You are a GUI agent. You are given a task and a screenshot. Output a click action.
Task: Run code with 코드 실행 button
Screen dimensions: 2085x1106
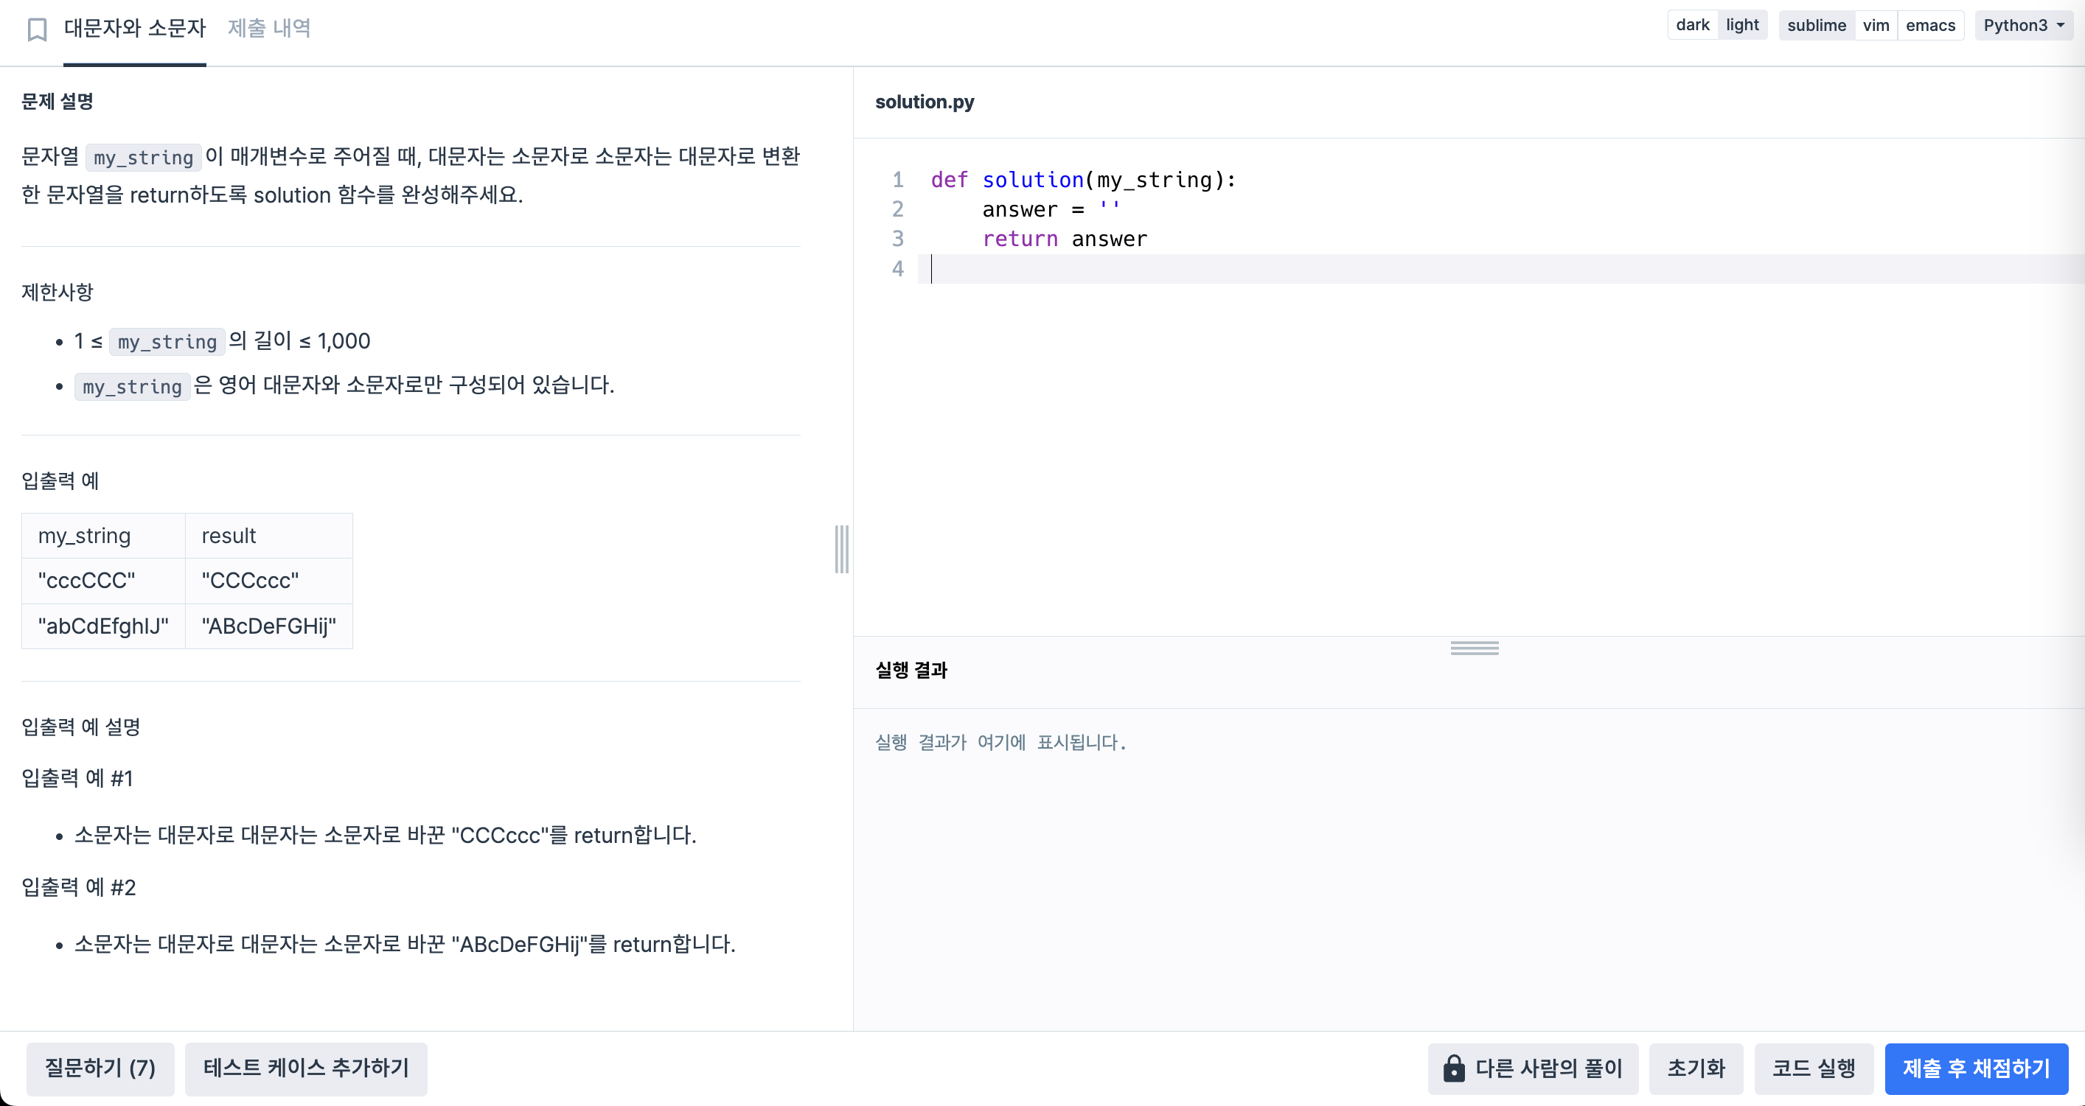click(x=1813, y=1068)
